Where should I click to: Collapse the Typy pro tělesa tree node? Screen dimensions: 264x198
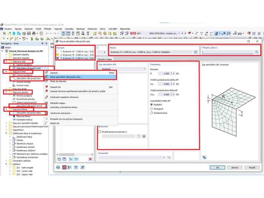click(x=6, y=109)
